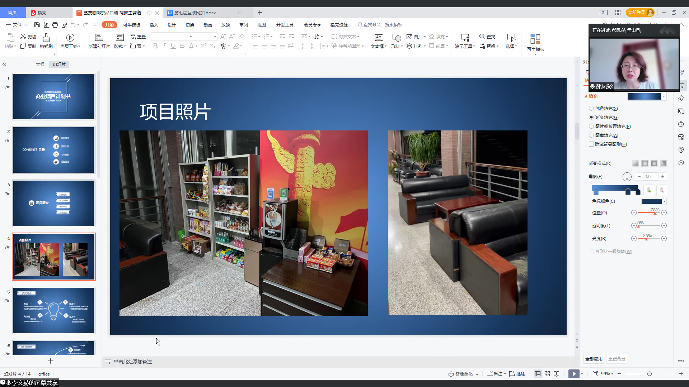Image resolution: width=689 pixels, height=387 pixels.
Task: Open the Shapes (形状) tool
Action: [x=397, y=38]
